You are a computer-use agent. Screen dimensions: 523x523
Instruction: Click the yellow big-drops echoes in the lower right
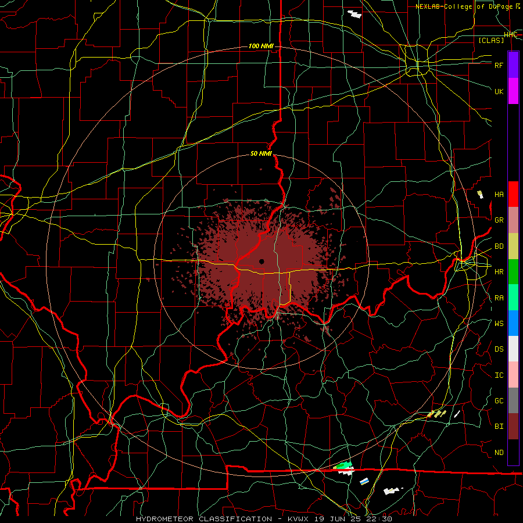click(x=437, y=414)
